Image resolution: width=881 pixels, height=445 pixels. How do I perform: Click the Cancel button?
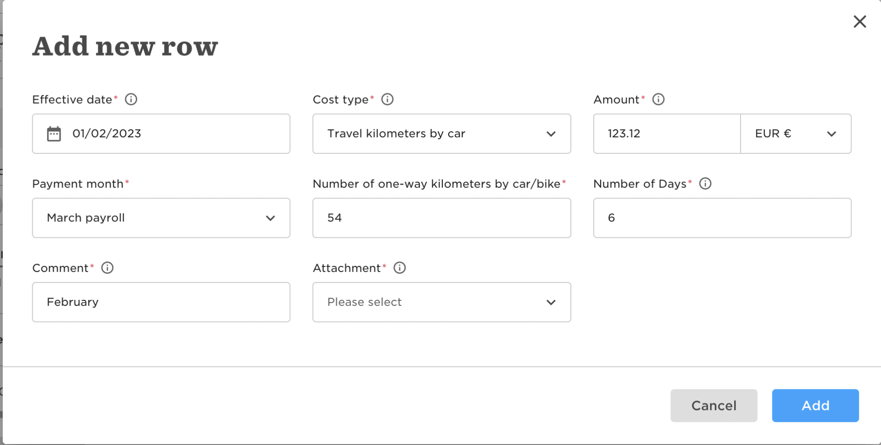click(x=714, y=406)
